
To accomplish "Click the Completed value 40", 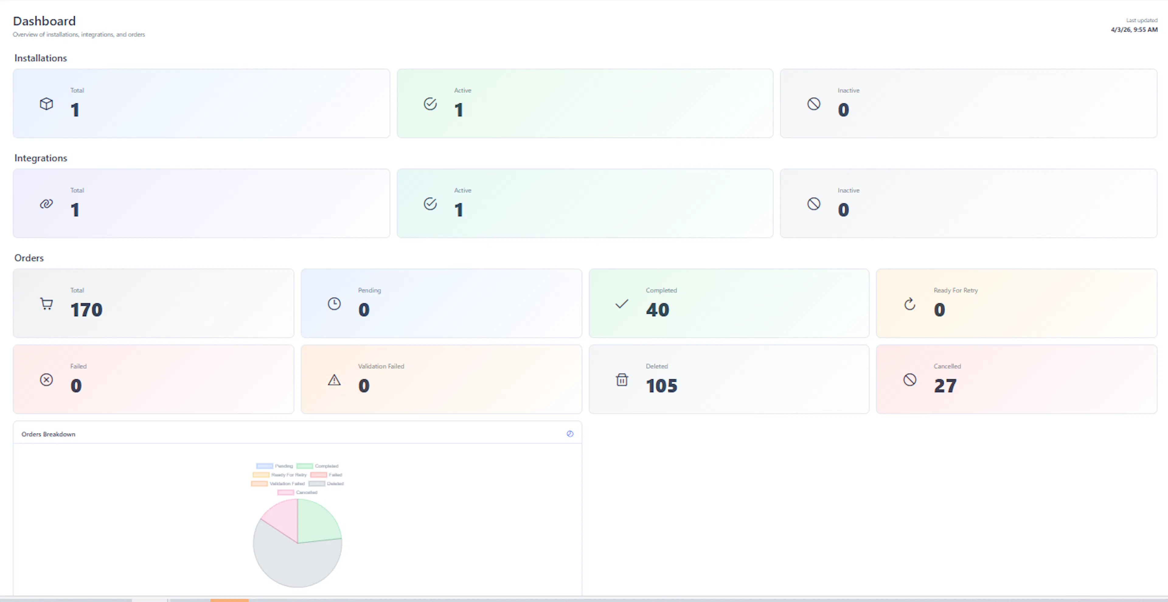I will click(x=657, y=310).
